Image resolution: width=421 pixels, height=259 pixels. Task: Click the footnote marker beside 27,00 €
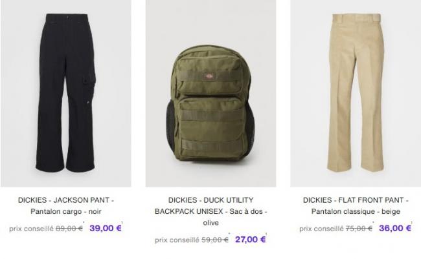pyautogui.click(x=266, y=234)
